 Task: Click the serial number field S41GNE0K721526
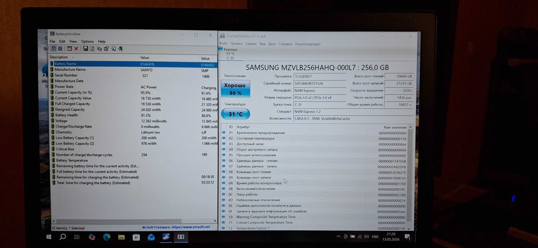320,83
